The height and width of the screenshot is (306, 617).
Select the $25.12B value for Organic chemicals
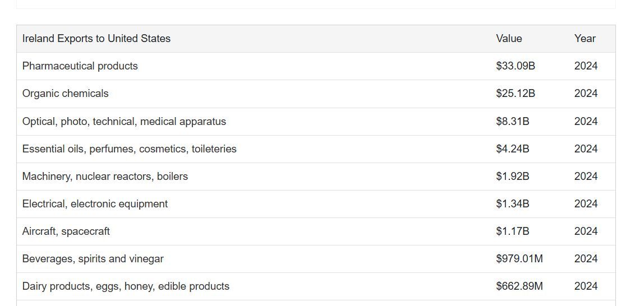[x=515, y=94]
